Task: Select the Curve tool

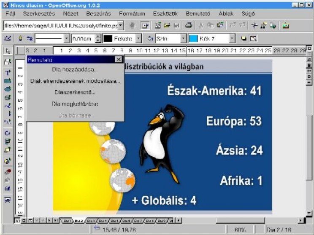Action: tap(8, 106)
